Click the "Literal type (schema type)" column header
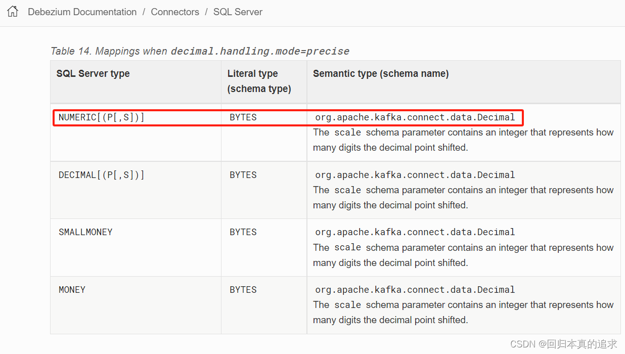The height and width of the screenshot is (354, 625). tap(259, 81)
